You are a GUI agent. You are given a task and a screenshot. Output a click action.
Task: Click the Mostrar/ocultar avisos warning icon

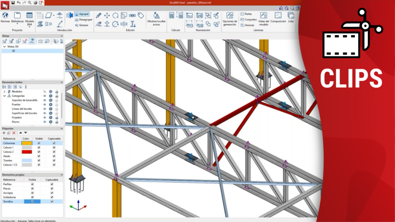click(156, 15)
